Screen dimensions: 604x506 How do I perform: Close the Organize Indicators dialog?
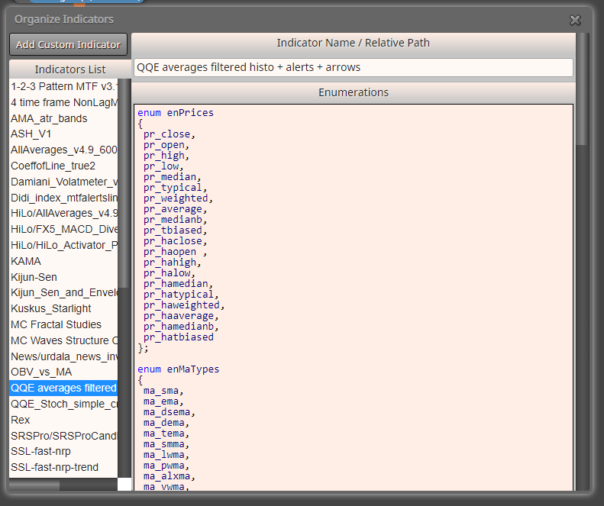click(575, 20)
